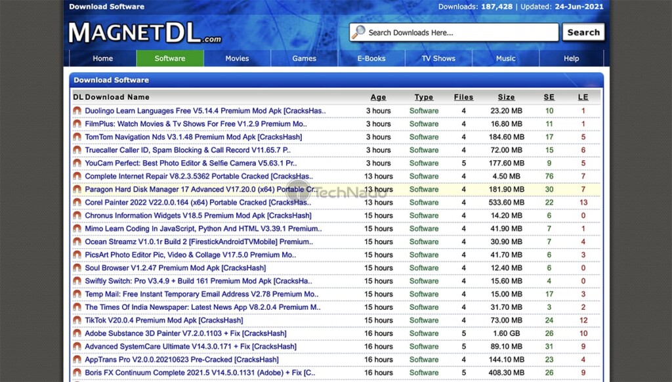Click magnet icon for Chronus Information Widgets row
This screenshot has width=672, height=382.
(x=77, y=215)
